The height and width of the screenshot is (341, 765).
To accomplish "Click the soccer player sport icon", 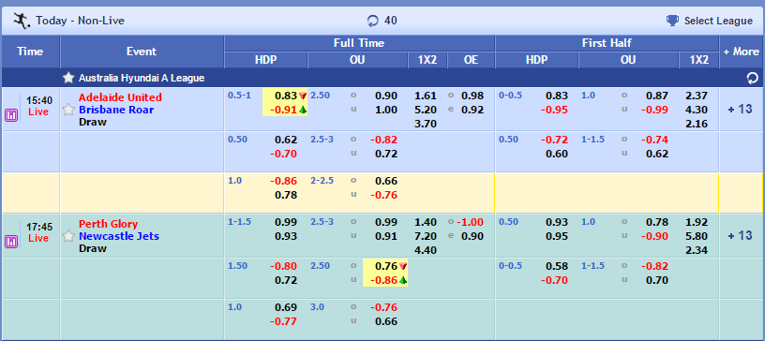I will [21, 21].
